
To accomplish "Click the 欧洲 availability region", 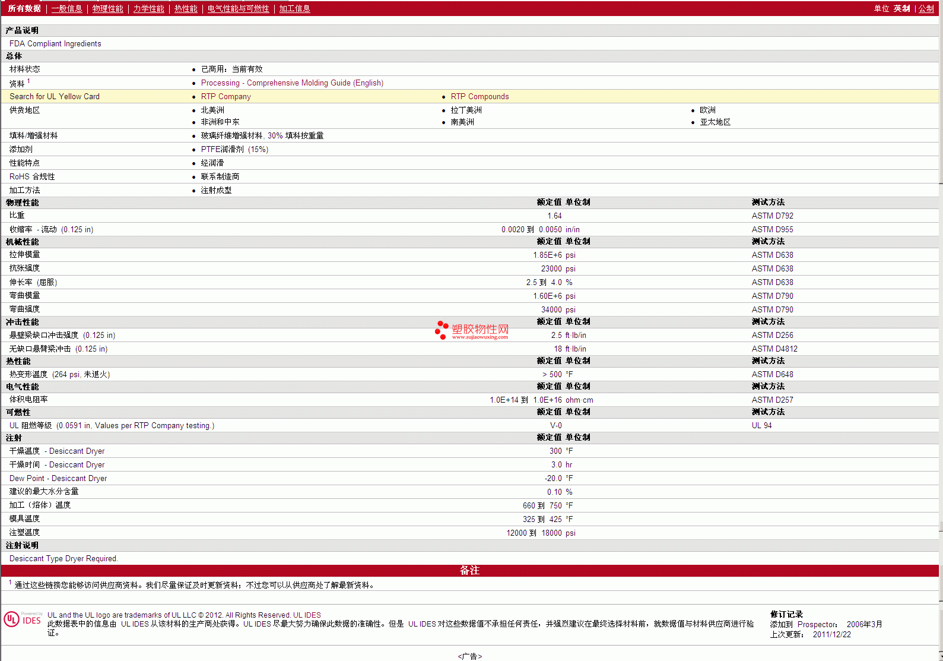I will point(707,110).
